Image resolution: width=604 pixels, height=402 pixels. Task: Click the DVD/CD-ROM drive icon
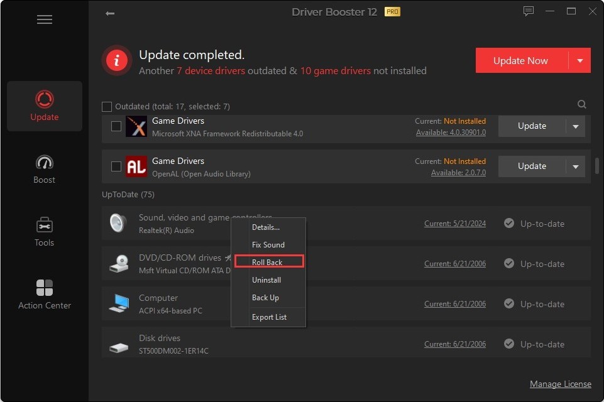[x=119, y=263]
